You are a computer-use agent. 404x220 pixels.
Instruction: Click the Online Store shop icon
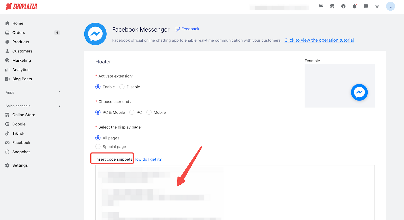click(7, 115)
